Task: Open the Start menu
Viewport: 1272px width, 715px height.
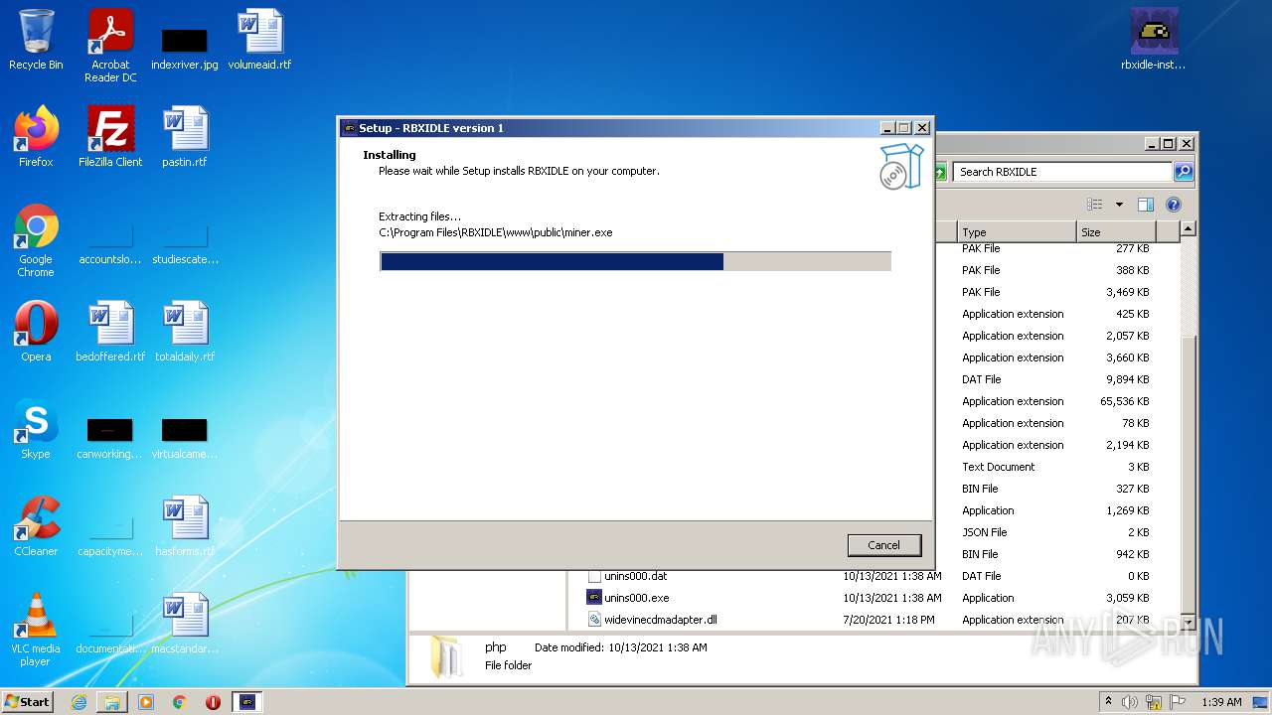Action: point(28,702)
